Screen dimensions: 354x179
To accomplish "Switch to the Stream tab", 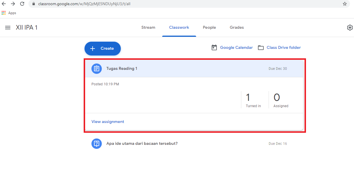I will pos(148,28).
